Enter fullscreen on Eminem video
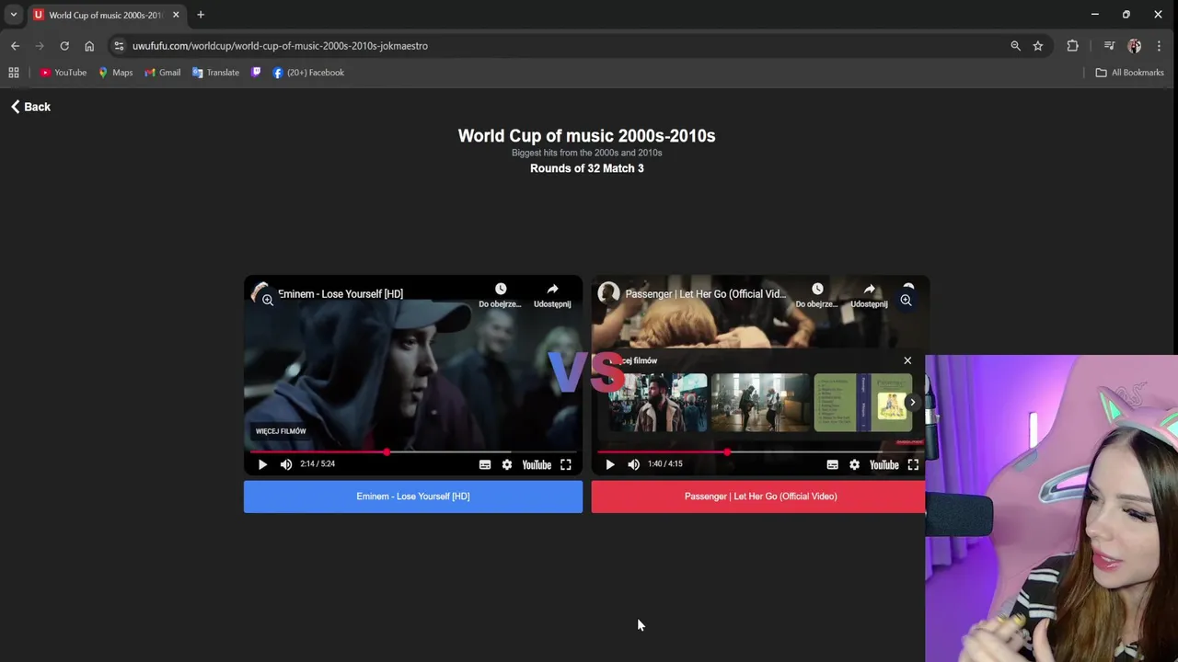1178x662 pixels. (x=566, y=464)
